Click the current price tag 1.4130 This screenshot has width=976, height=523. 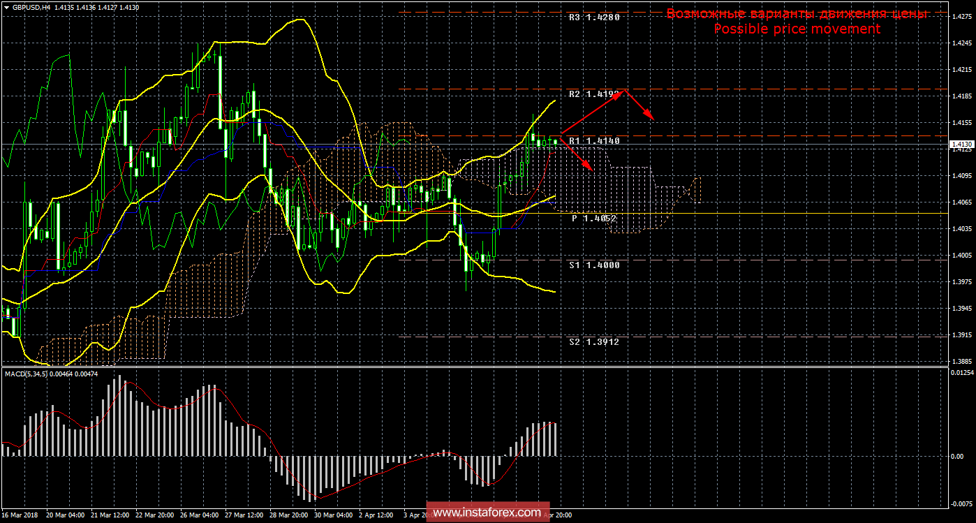coord(961,145)
